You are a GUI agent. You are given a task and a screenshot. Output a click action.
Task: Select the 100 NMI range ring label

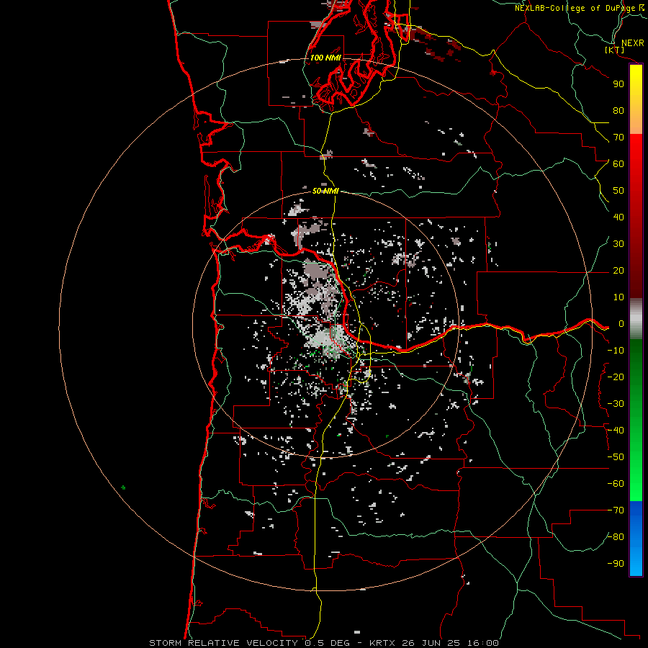tap(325, 58)
